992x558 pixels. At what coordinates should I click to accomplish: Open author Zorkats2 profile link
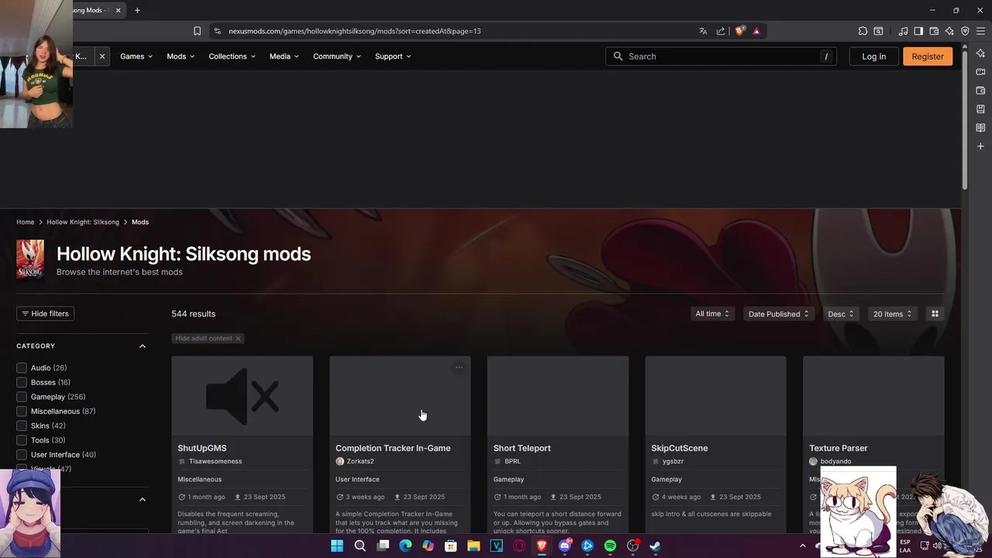point(360,462)
